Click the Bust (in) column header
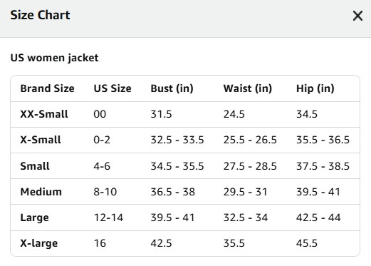Screen dimensions: 371x266 pyautogui.click(x=172, y=88)
